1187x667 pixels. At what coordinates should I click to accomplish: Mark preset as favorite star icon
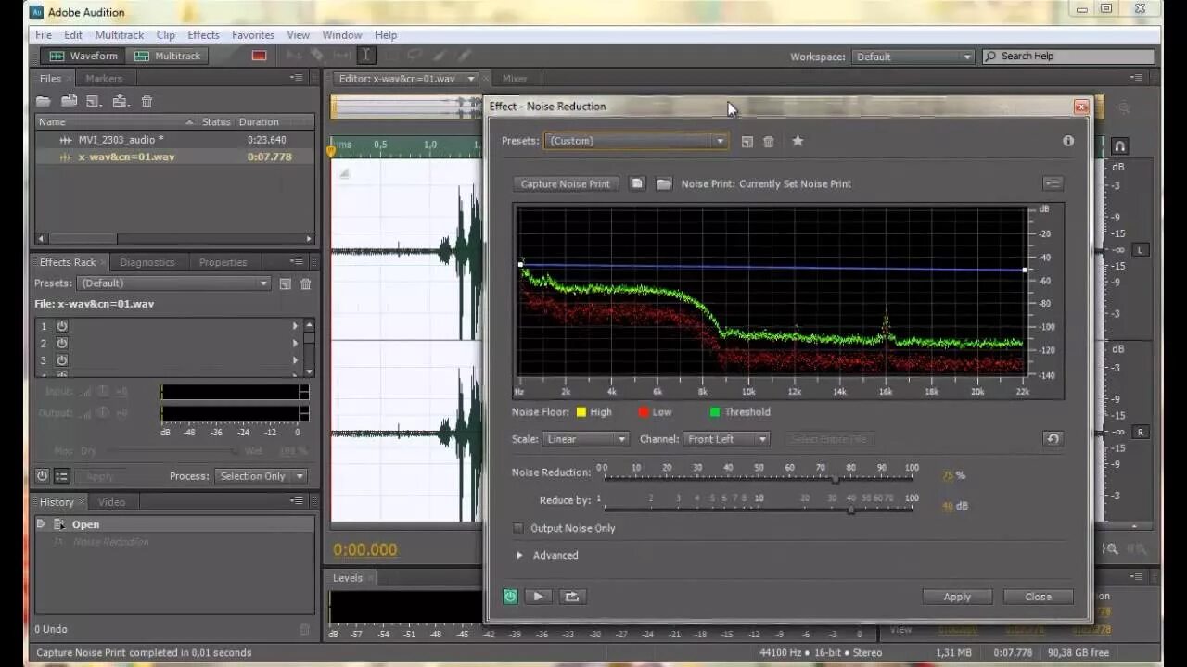[798, 141]
